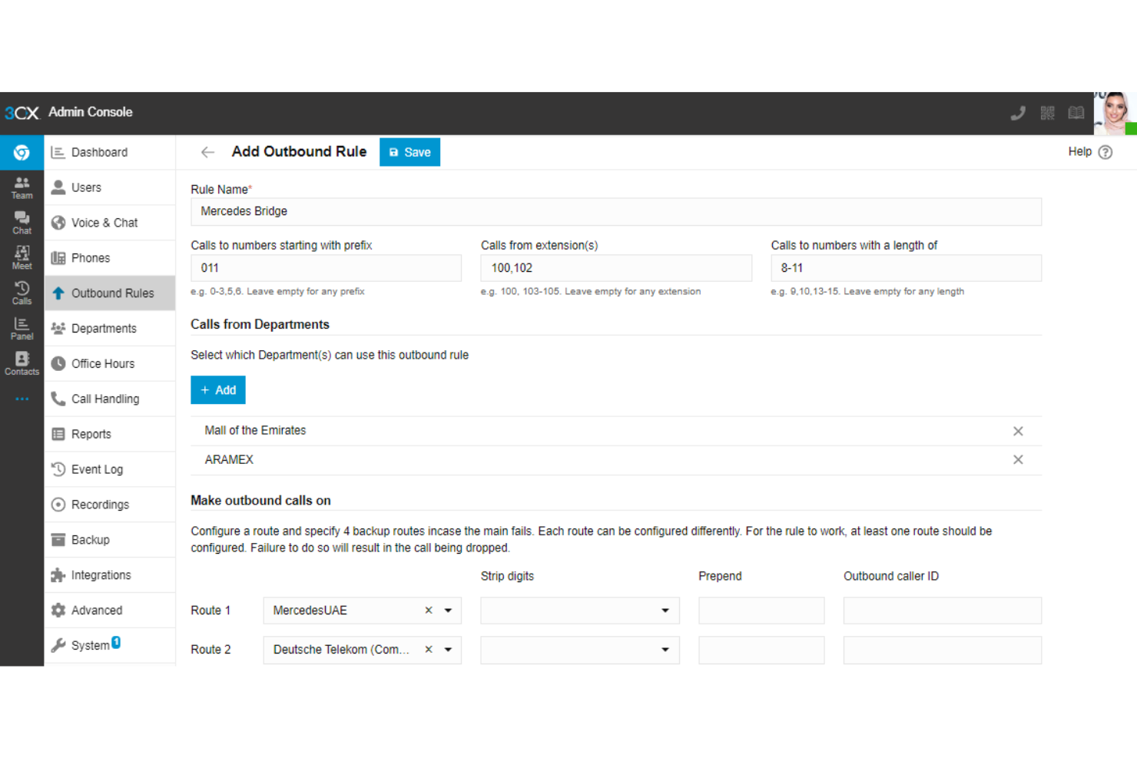Add a department to this rule
1137x758 pixels.
point(217,390)
